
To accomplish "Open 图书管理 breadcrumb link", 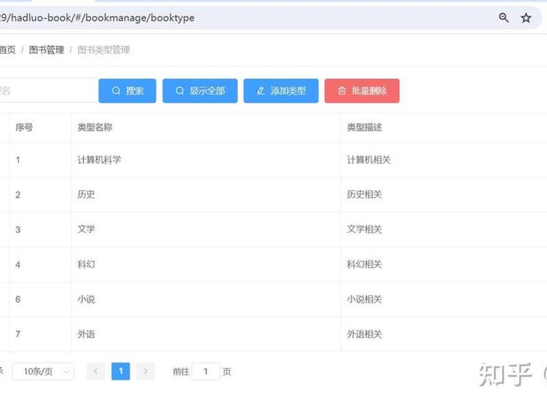I will [46, 50].
